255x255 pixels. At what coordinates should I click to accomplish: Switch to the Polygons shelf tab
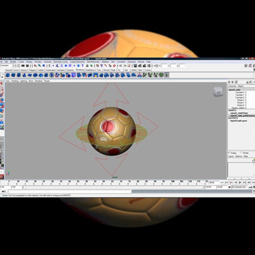[x=32, y=70]
